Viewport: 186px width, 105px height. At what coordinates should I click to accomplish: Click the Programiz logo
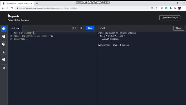[x=13, y=16]
